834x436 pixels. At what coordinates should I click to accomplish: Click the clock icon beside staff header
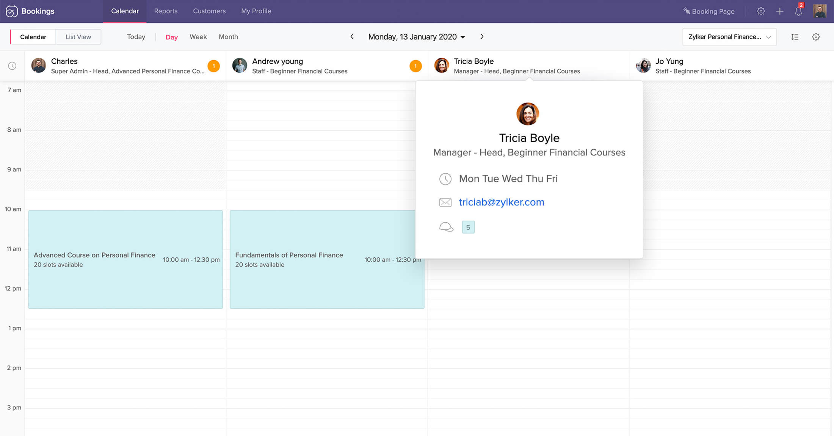pos(12,66)
